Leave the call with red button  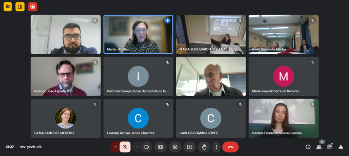click(230, 147)
